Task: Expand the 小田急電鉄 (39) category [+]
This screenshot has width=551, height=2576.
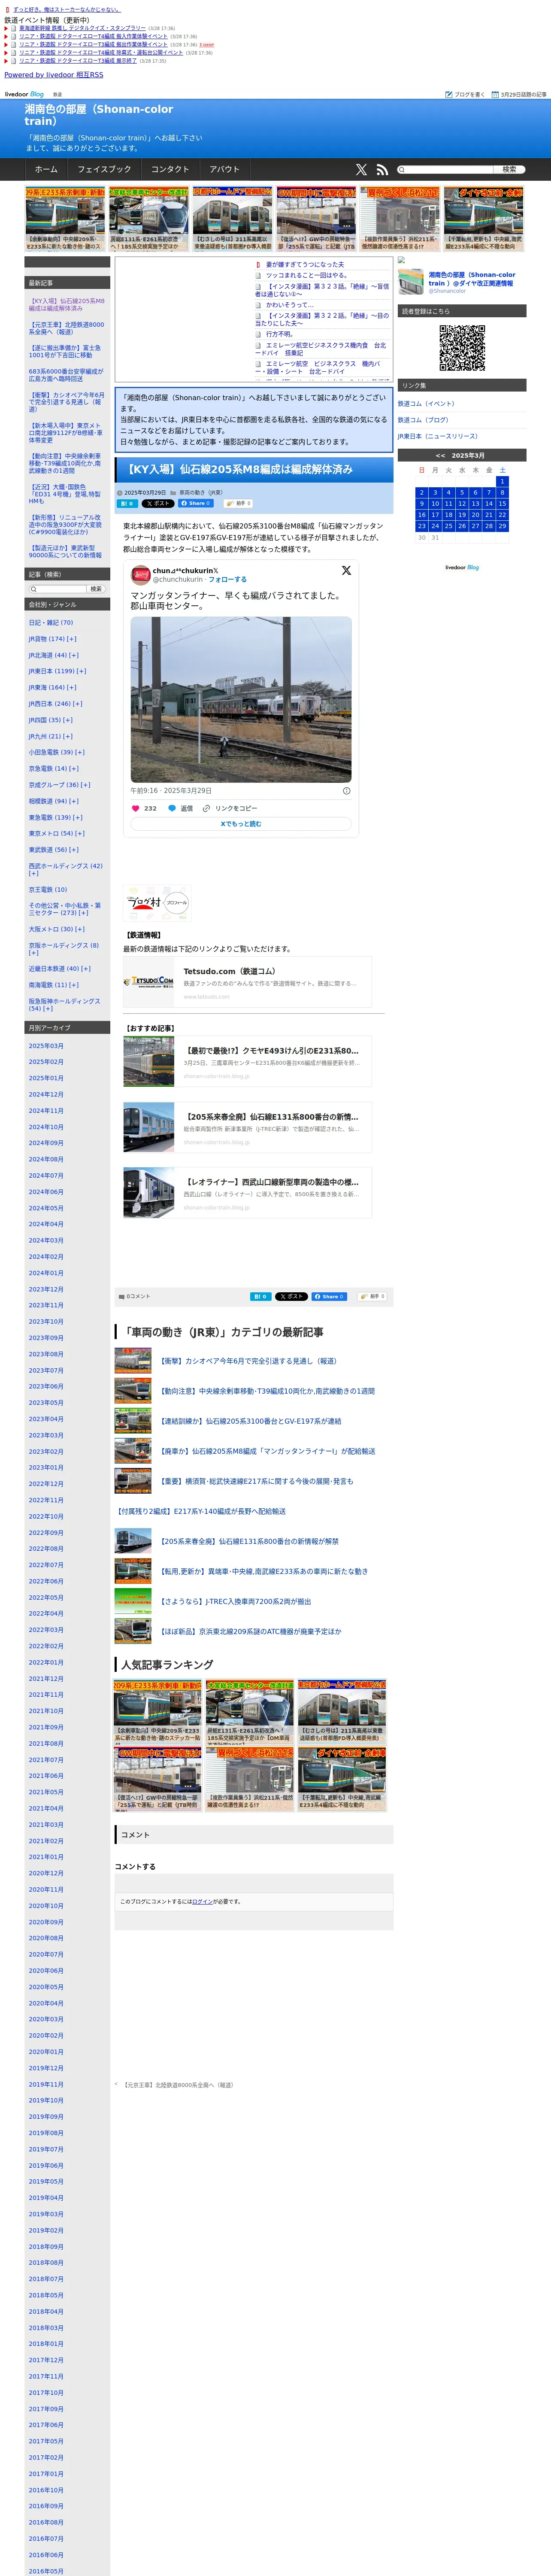Action: coord(80,752)
